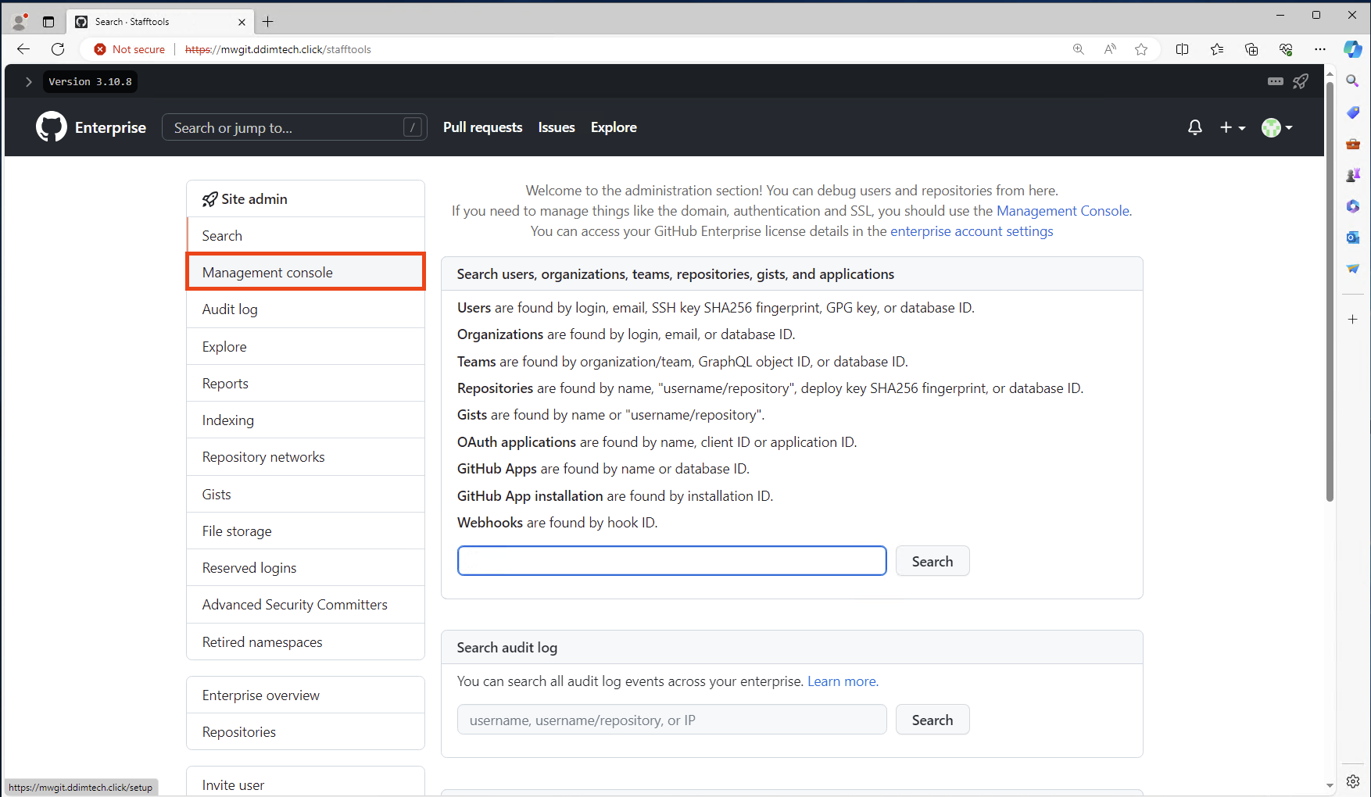Screen dimensions: 1371x797
Task: Open Explore in the header
Action: pos(614,127)
